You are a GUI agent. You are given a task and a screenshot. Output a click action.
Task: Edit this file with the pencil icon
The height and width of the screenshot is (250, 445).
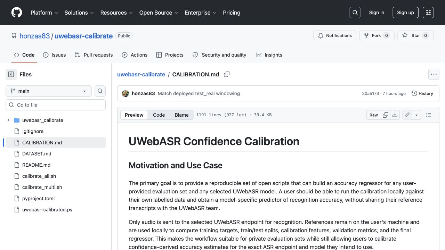pos(407,115)
